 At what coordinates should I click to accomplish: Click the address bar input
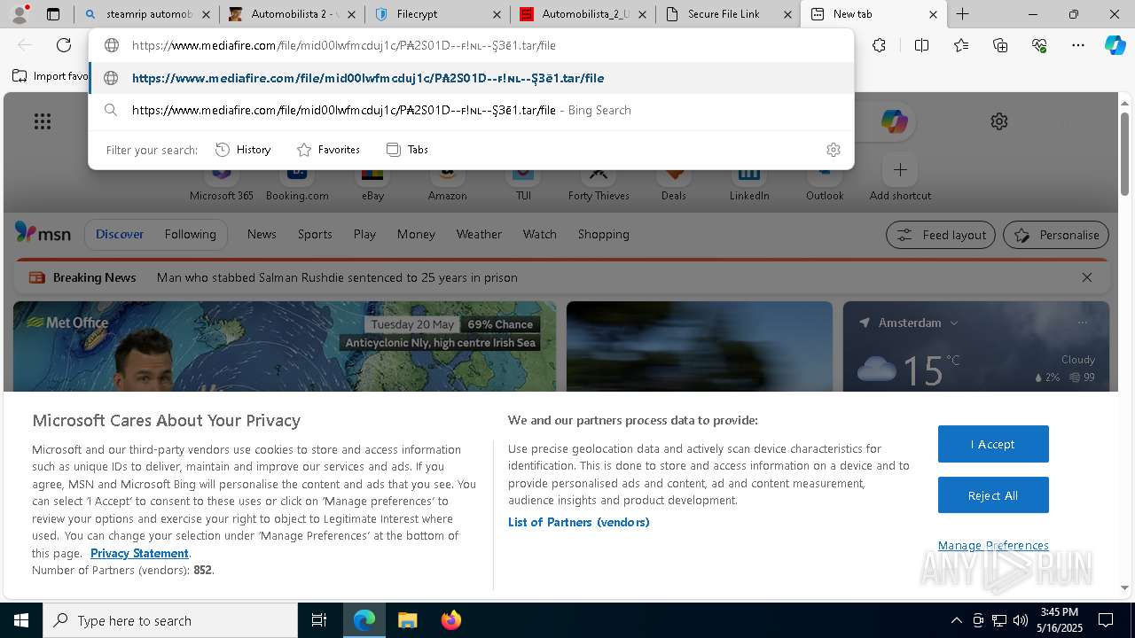pyautogui.click(x=471, y=45)
